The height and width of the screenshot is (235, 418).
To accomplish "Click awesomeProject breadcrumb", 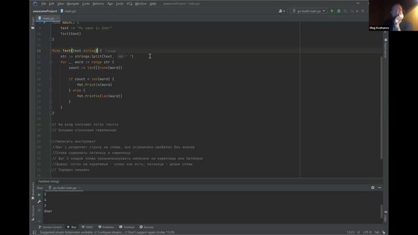I will [x=45, y=11].
